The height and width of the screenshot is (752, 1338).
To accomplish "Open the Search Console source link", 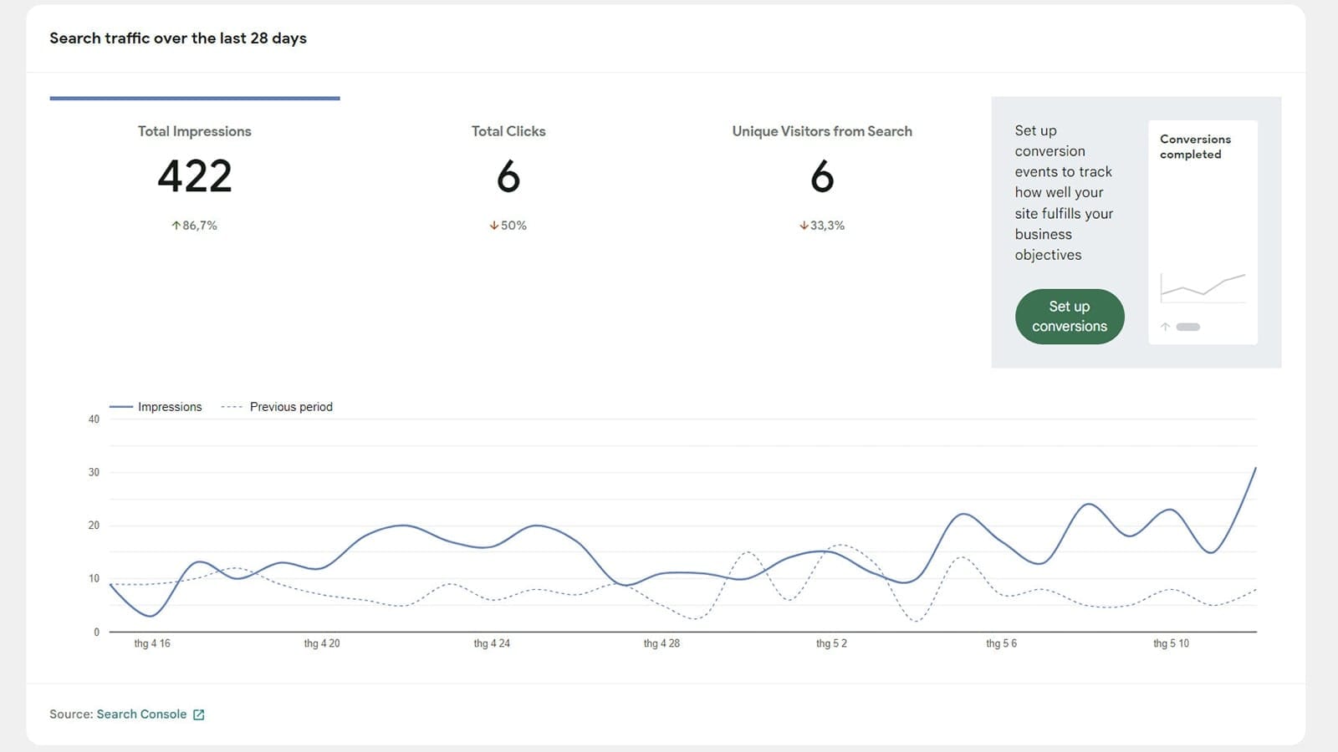I will [x=141, y=714].
